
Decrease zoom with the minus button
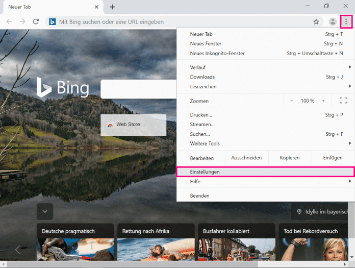click(292, 101)
